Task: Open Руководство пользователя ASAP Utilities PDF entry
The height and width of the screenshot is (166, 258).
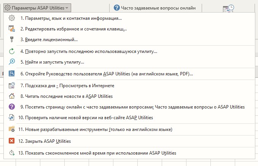Action: pyautogui.click(x=129, y=74)
